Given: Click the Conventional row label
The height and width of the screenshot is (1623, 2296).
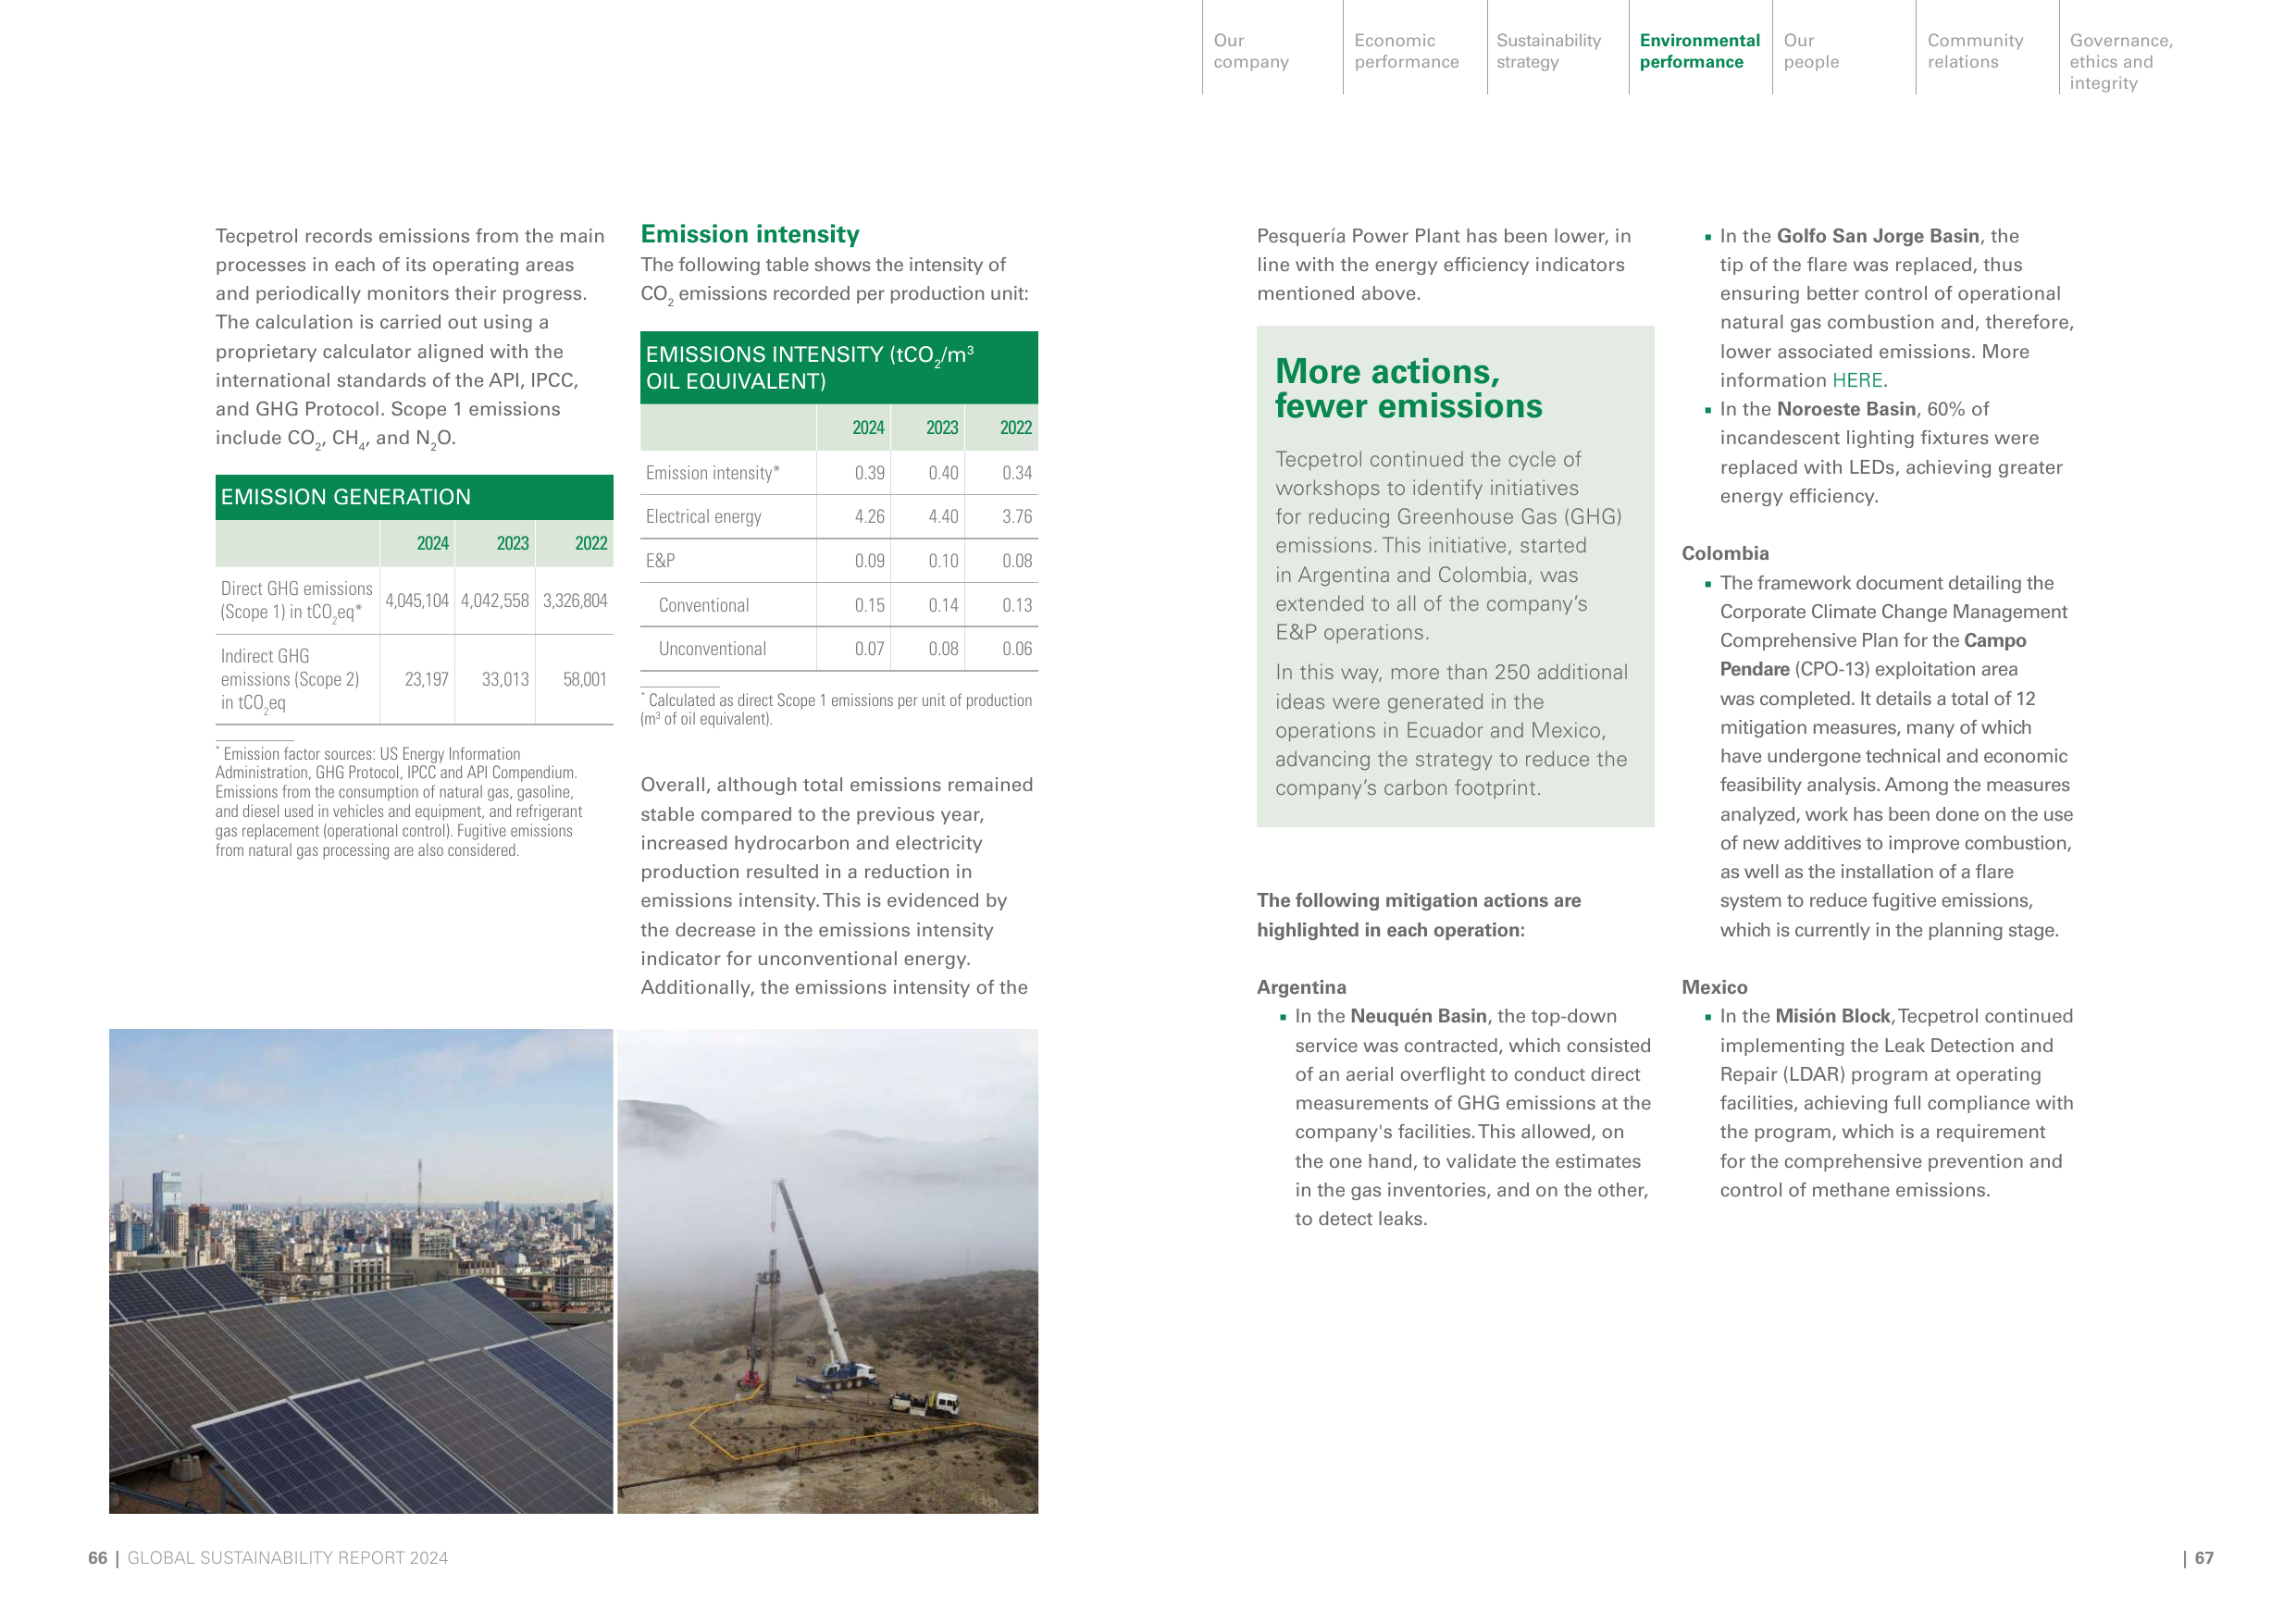Looking at the screenshot, I should coord(704,605).
